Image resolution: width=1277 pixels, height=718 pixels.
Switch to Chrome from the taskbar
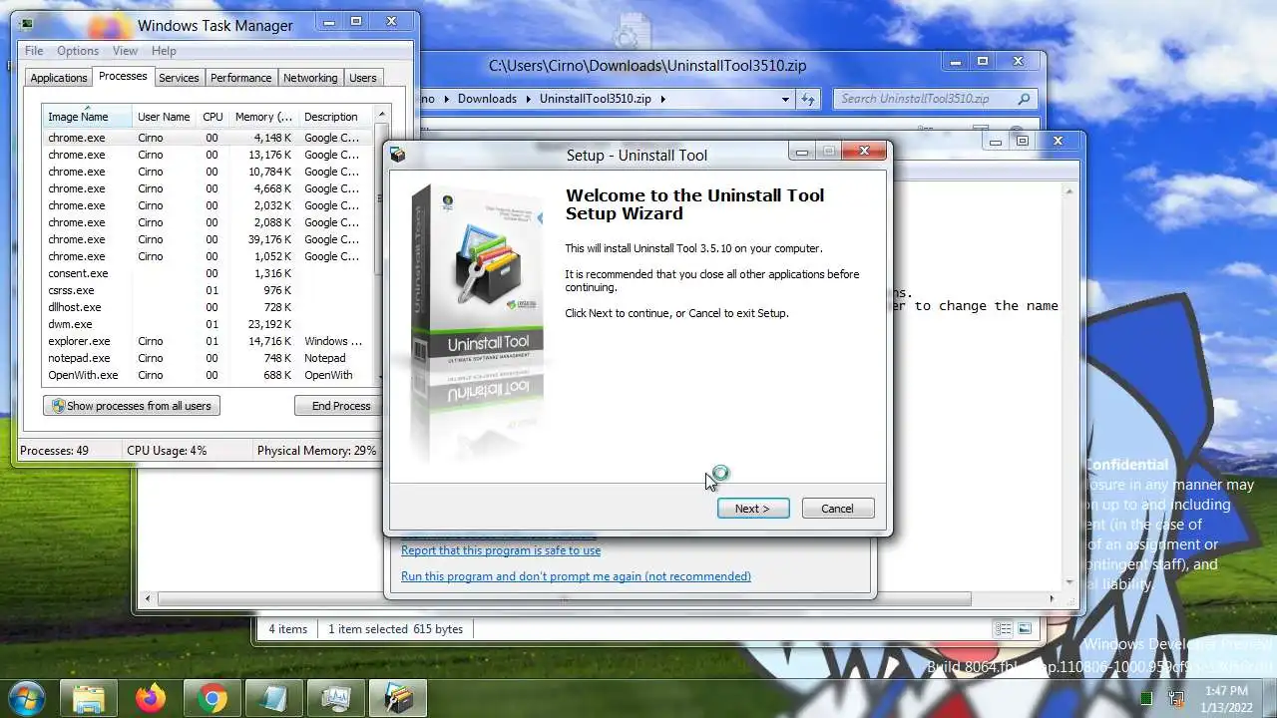click(212, 698)
